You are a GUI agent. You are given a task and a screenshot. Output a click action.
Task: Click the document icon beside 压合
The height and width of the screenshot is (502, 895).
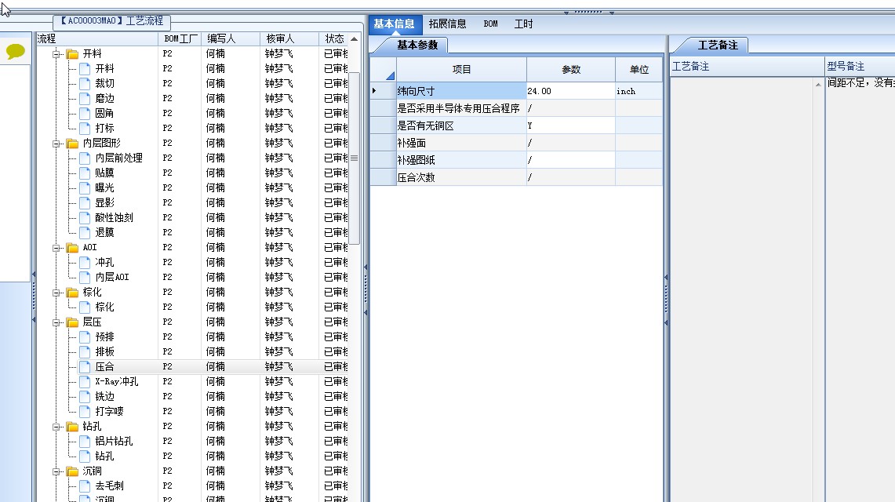pos(85,367)
